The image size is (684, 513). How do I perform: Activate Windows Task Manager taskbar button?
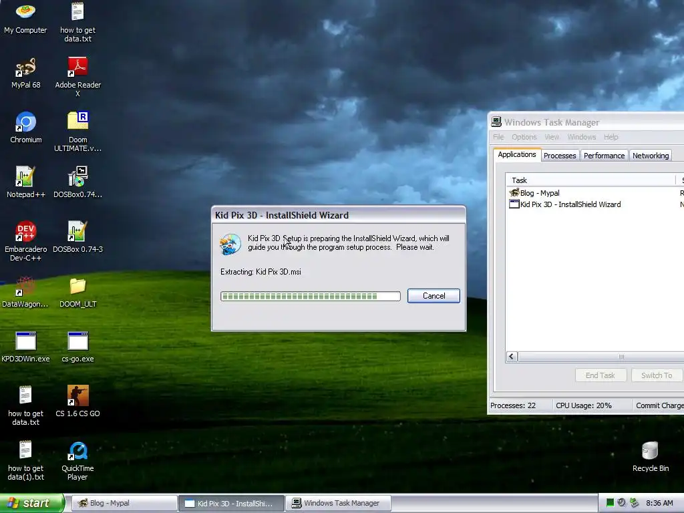pos(338,503)
